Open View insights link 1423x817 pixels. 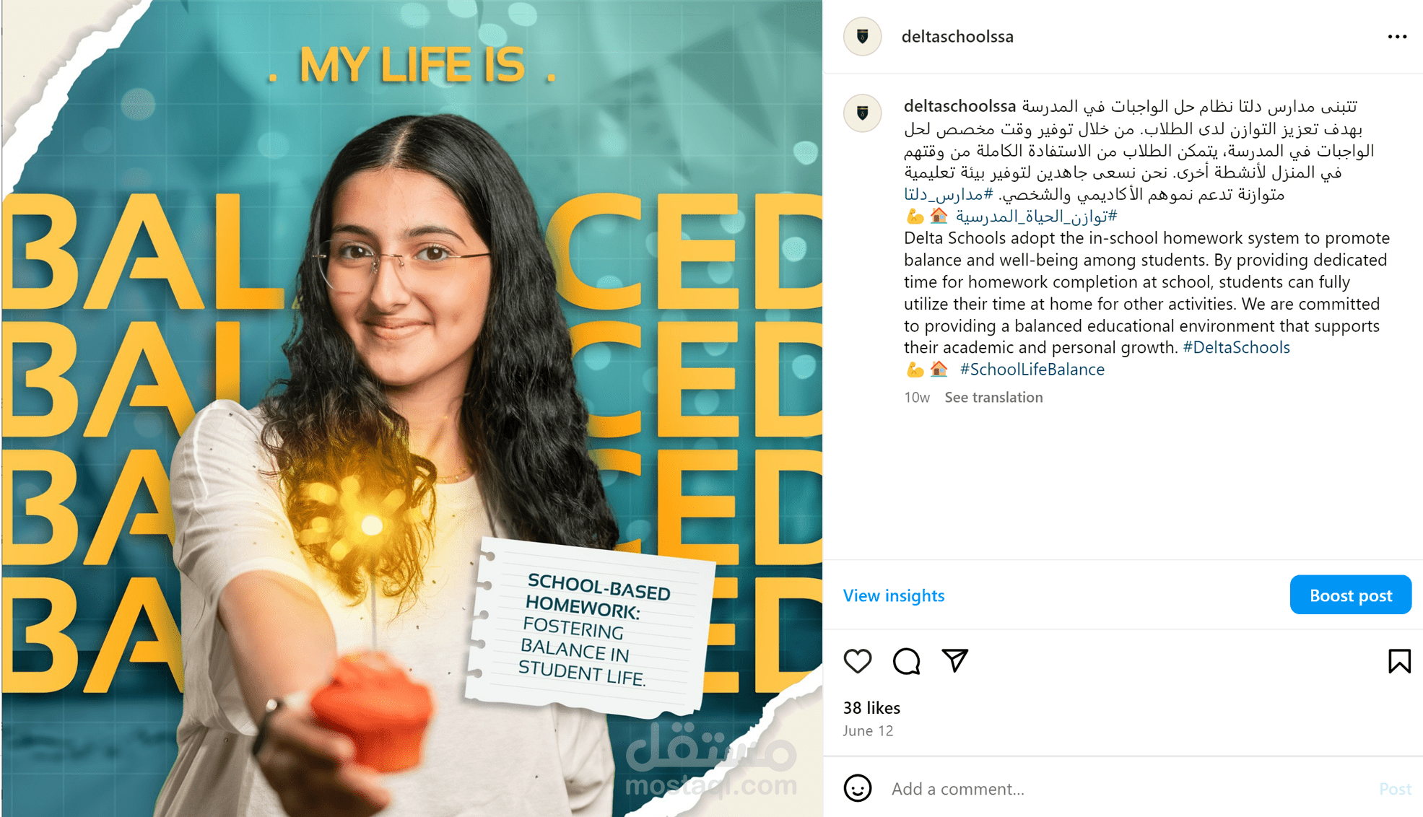(894, 595)
